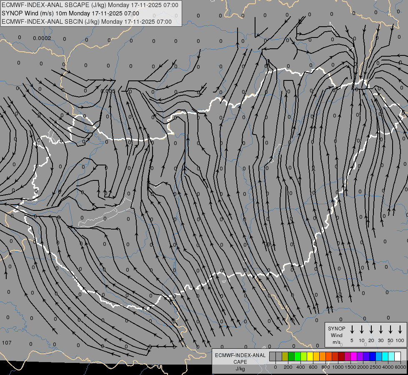
Task: Click the CAPE J/kg legend title
Action: [240, 362]
